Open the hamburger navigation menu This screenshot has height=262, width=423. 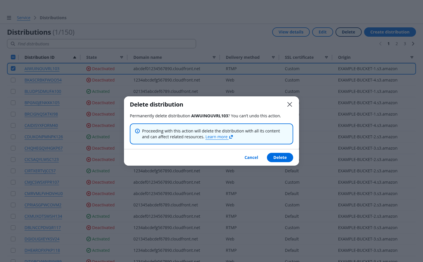pyautogui.click(x=9, y=18)
